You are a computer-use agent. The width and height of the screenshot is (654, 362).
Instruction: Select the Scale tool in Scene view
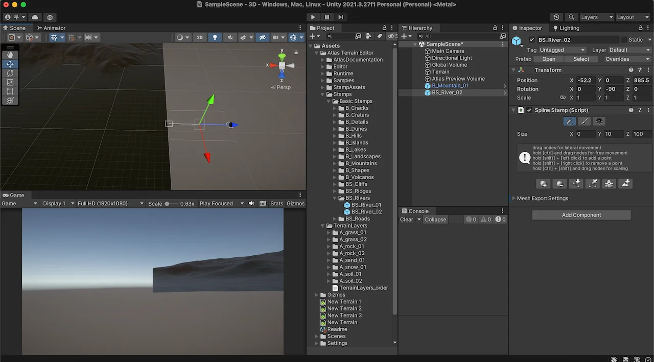(x=10, y=83)
